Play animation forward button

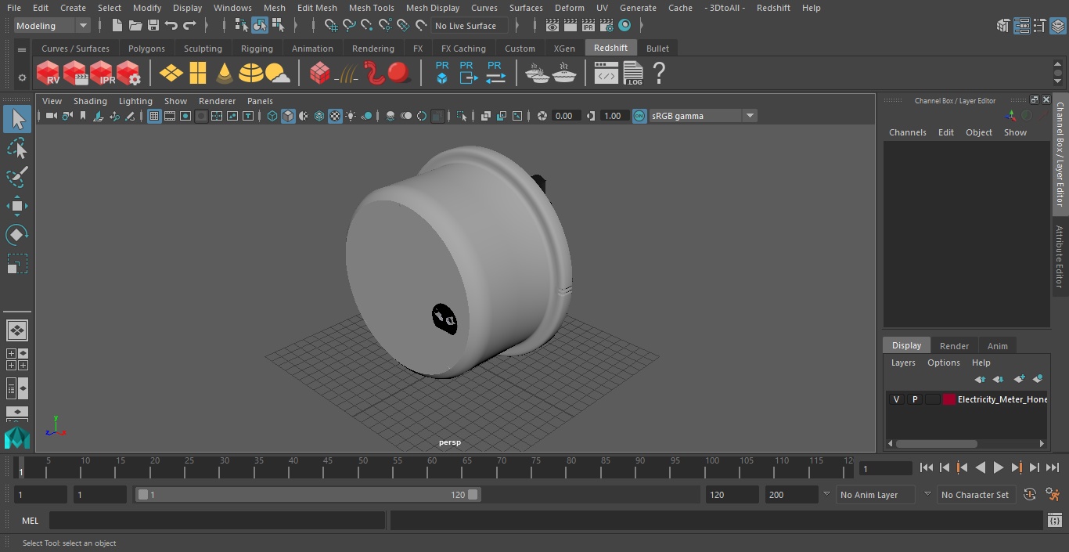[998, 467]
